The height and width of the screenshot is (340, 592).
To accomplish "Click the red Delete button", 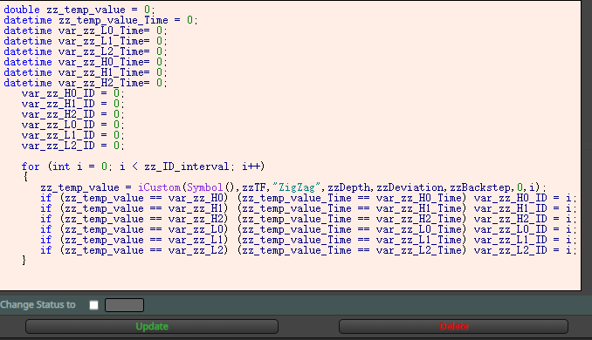I will [x=453, y=326].
